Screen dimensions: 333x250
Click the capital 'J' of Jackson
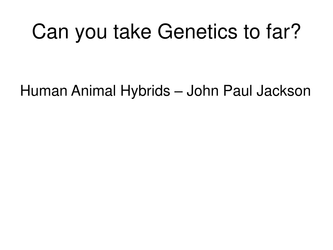pos(260,90)
